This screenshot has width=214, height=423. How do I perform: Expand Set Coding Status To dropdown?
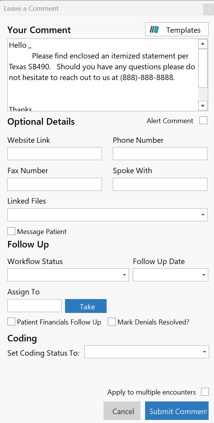[x=147, y=352]
